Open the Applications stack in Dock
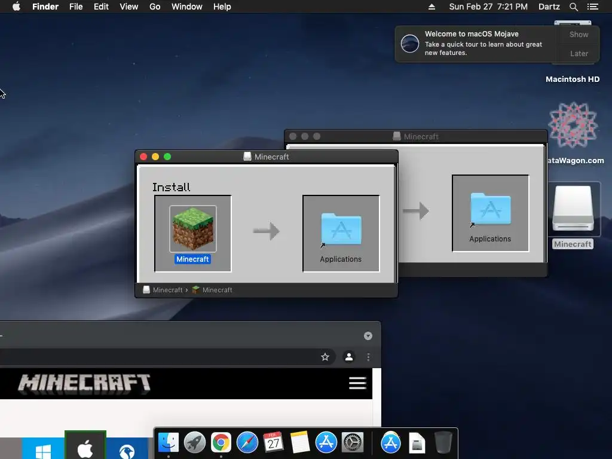The height and width of the screenshot is (459, 612). pyautogui.click(x=391, y=443)
